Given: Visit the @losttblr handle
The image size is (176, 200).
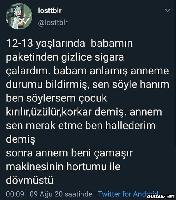Looking at the screenshot, I should tap(53, 23).
